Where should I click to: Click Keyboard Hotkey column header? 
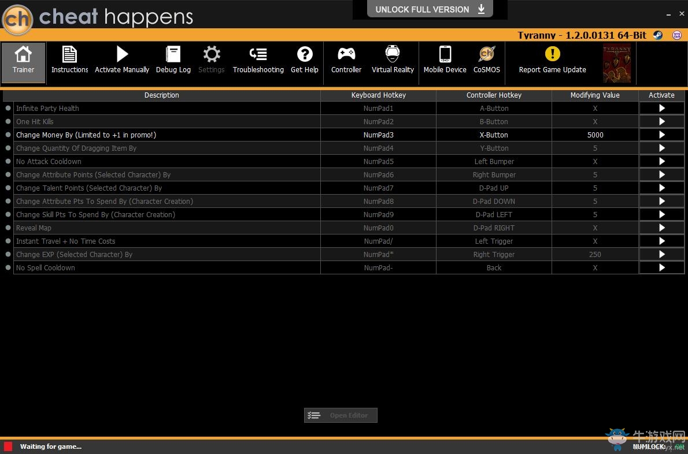[378, 95]
